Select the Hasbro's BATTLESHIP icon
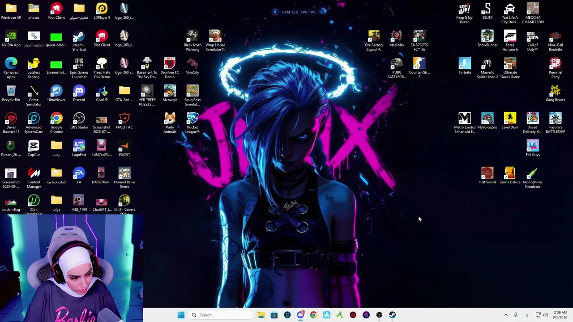The width and height of the screenshot is (573, 322). tap(555, 123)
